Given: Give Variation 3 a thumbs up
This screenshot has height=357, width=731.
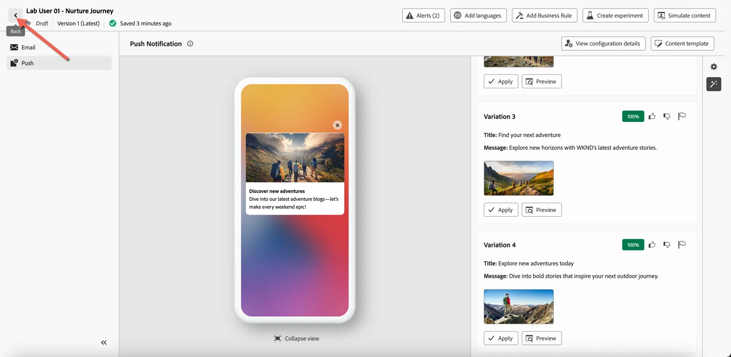Looking at the screenshot, I should point(652,116).
